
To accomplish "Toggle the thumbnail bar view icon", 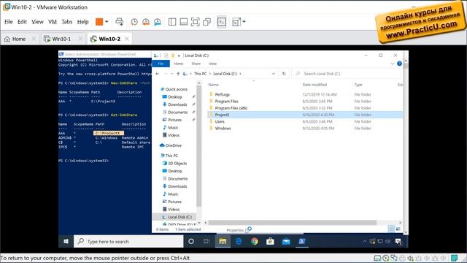I will [184, 22].
